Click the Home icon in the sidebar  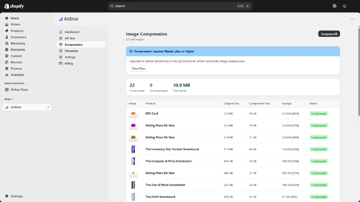tap(7, 18)
